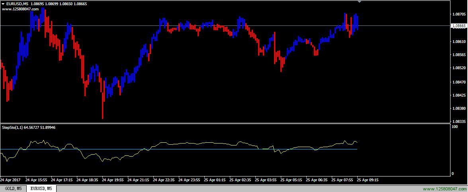Click the 25 Apr 02:35 time label

tap(240, 180)
